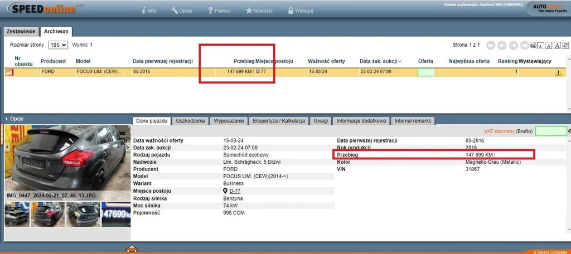Sort by Data pierwszej rejestracji column

[162, 61]
